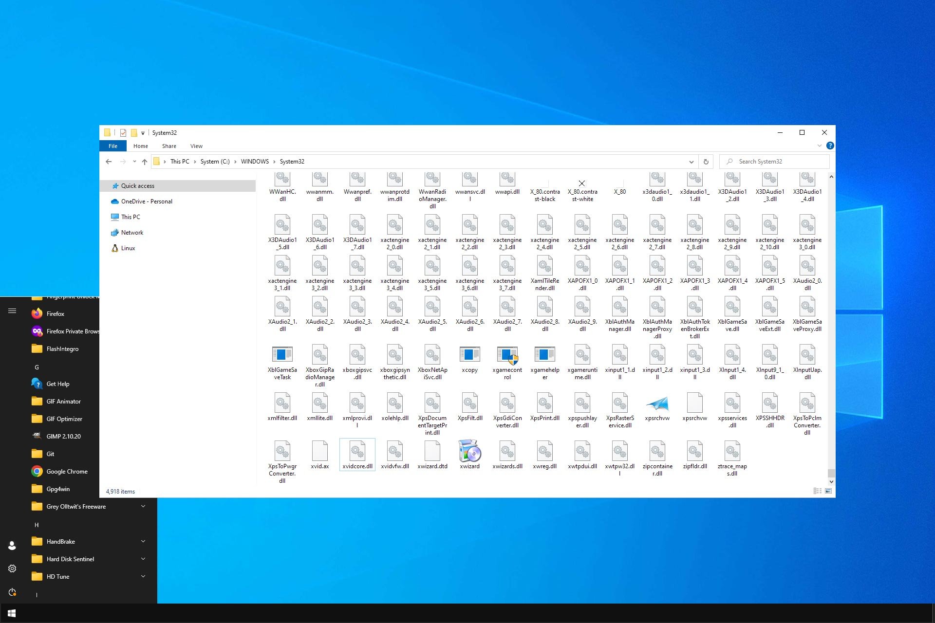Switch to details view layout icon
The height and width of the screenshot is (623, 935).
click(x=818, y=491)
